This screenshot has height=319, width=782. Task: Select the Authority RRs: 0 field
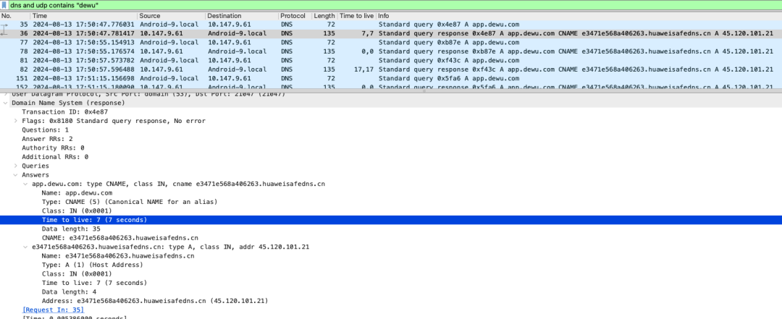[53, 148]
